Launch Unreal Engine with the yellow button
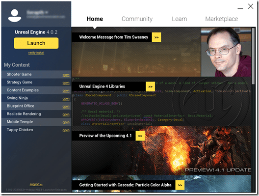Screen dimensions: 259x196 [36, 43]
